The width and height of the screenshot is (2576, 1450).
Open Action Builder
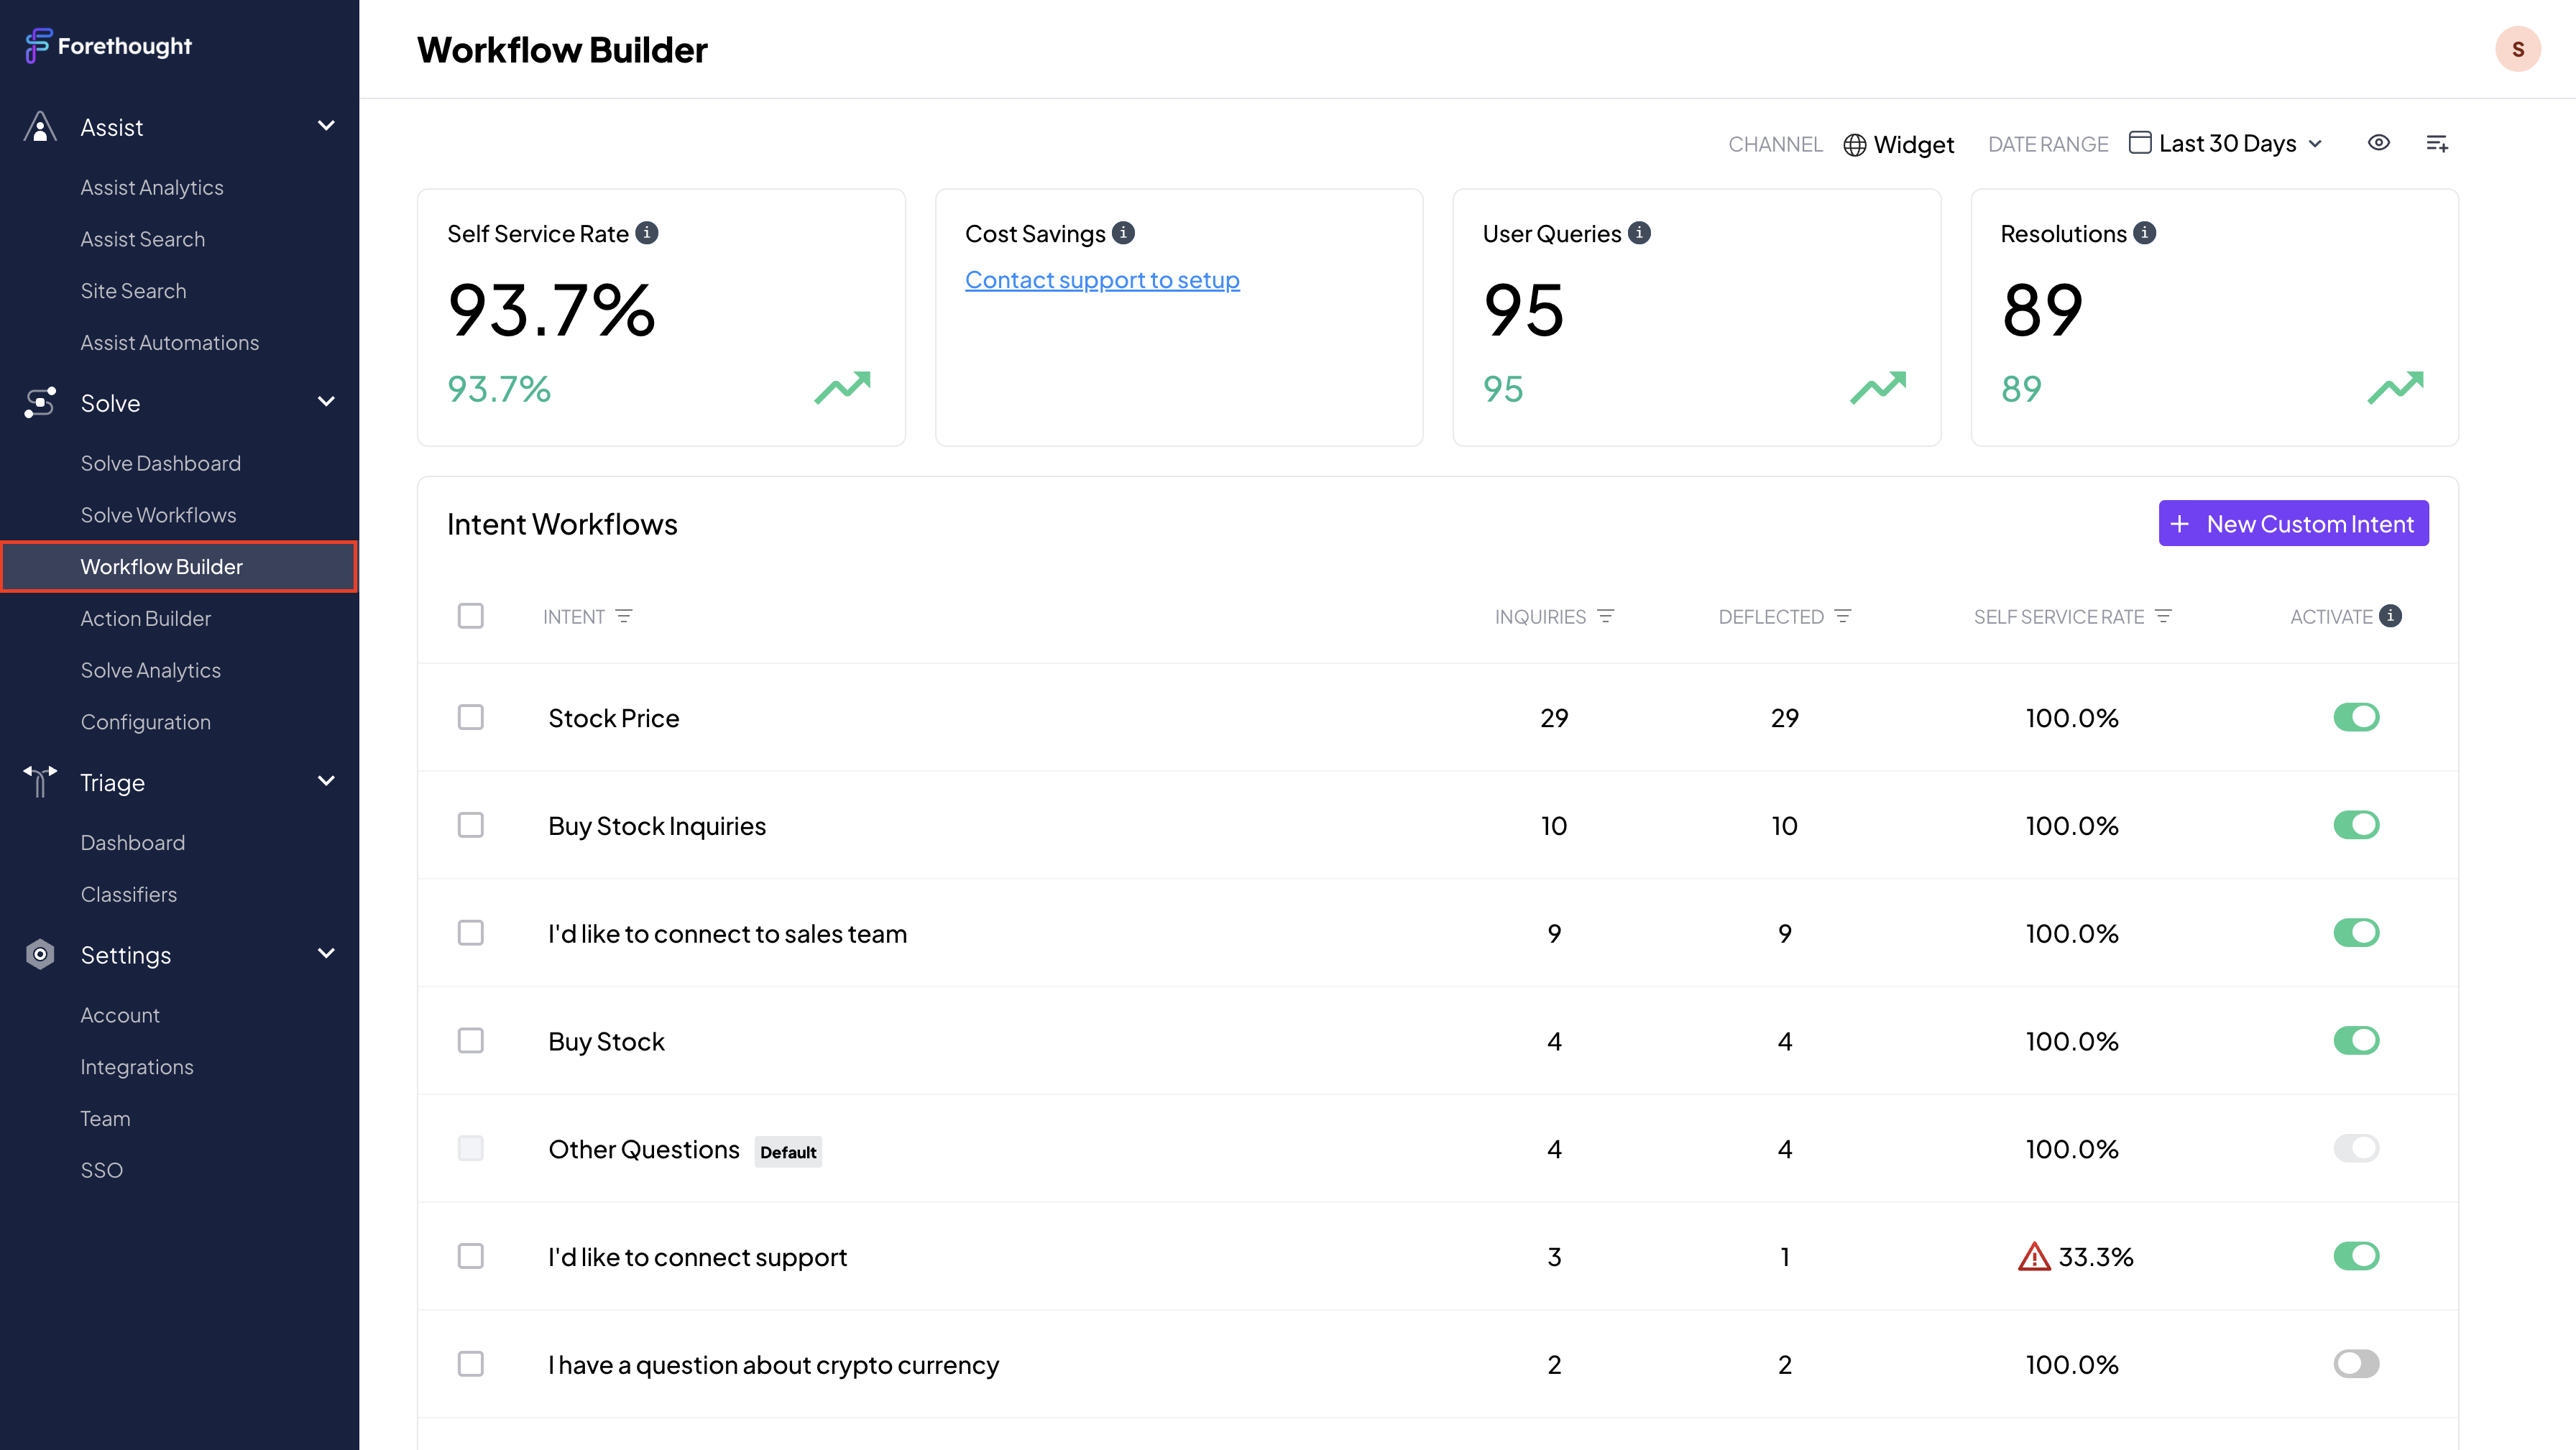146,619
